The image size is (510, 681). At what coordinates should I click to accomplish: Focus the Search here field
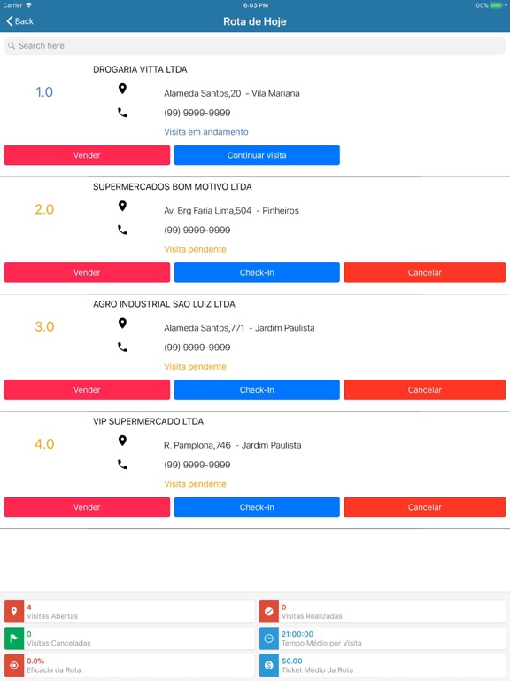pos(255,45)
